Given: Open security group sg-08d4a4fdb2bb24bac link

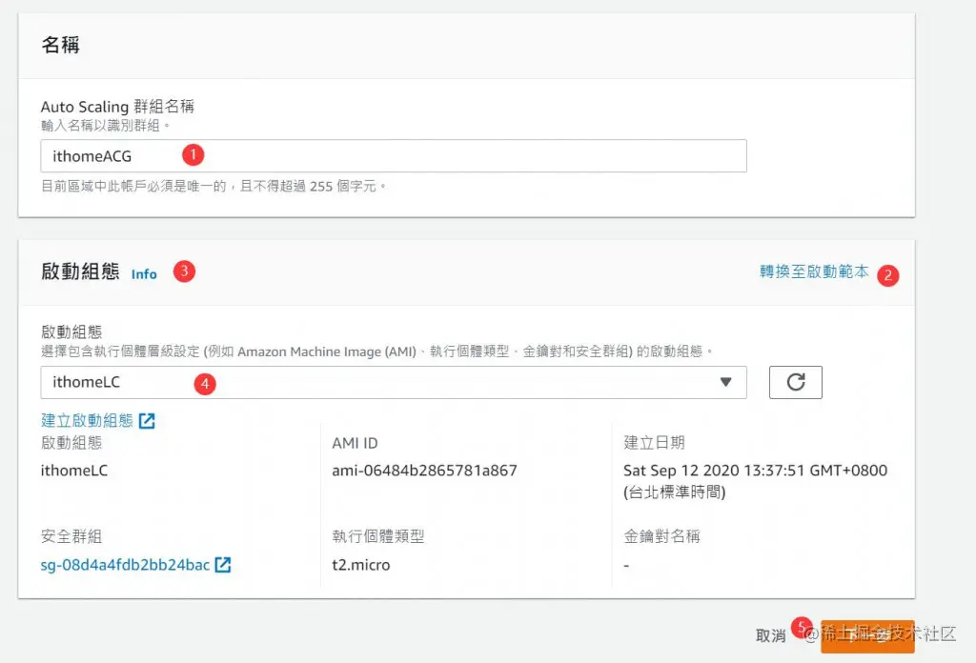Looking at the screenshot, I should pos(125,565).
